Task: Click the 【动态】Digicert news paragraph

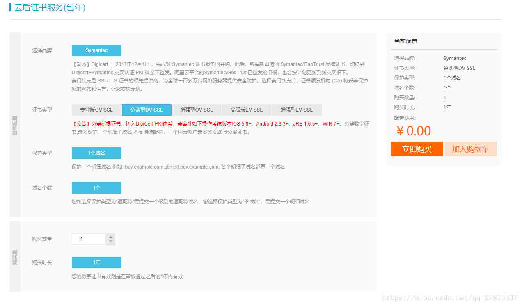Action: pyautogui.click(x=220, y=77)
